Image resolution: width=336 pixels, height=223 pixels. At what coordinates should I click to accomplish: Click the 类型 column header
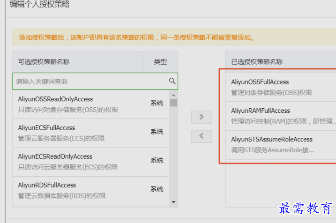point(160,62)
